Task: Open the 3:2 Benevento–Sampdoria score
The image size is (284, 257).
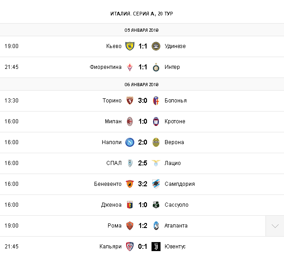Action: (142, 184)
